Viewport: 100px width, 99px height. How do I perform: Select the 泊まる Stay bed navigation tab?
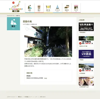67,8
